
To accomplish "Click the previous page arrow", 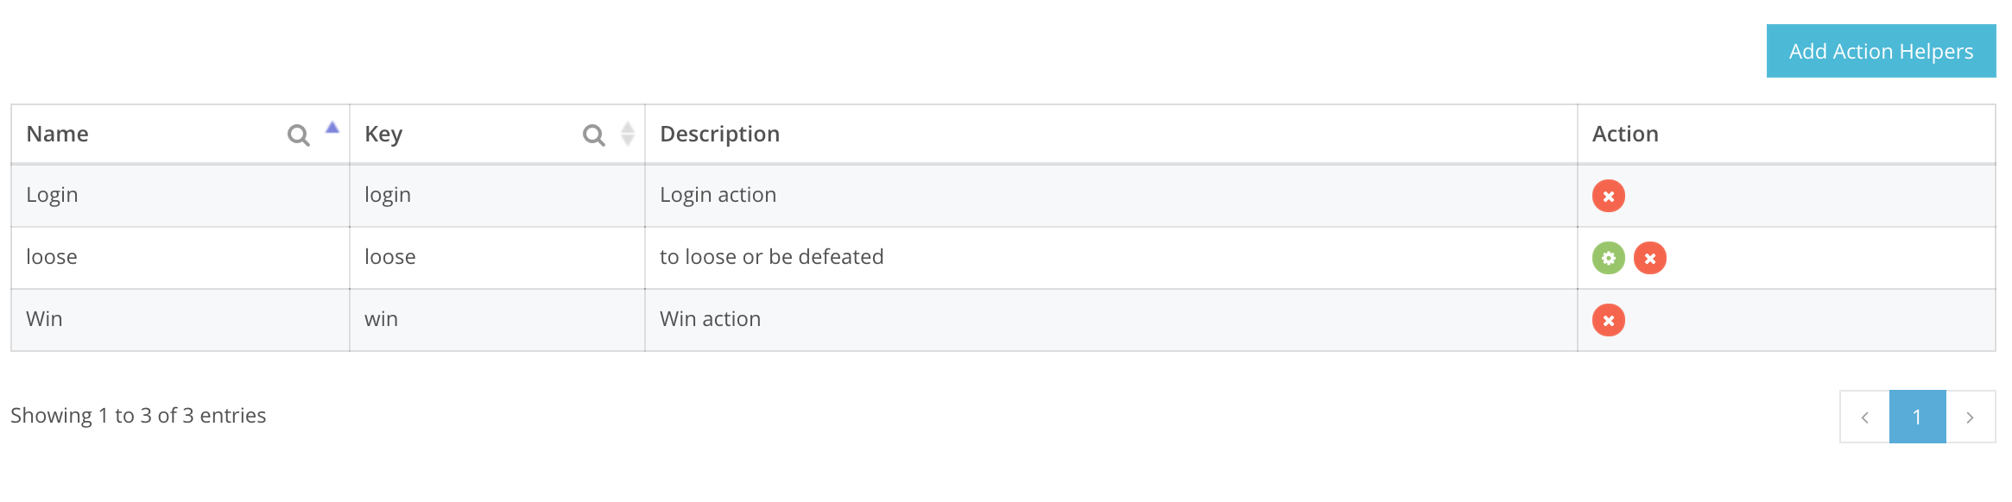I will (x=1865, y=415).
